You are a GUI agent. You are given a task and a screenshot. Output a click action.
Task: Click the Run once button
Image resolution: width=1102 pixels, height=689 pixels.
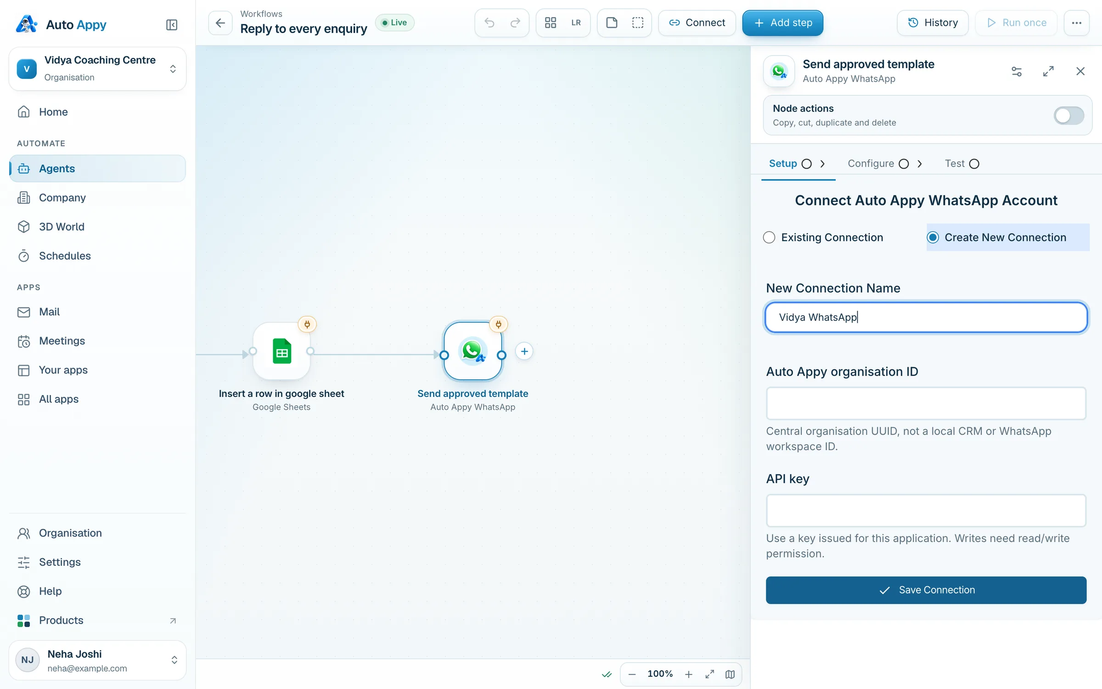click(1016, 23)
